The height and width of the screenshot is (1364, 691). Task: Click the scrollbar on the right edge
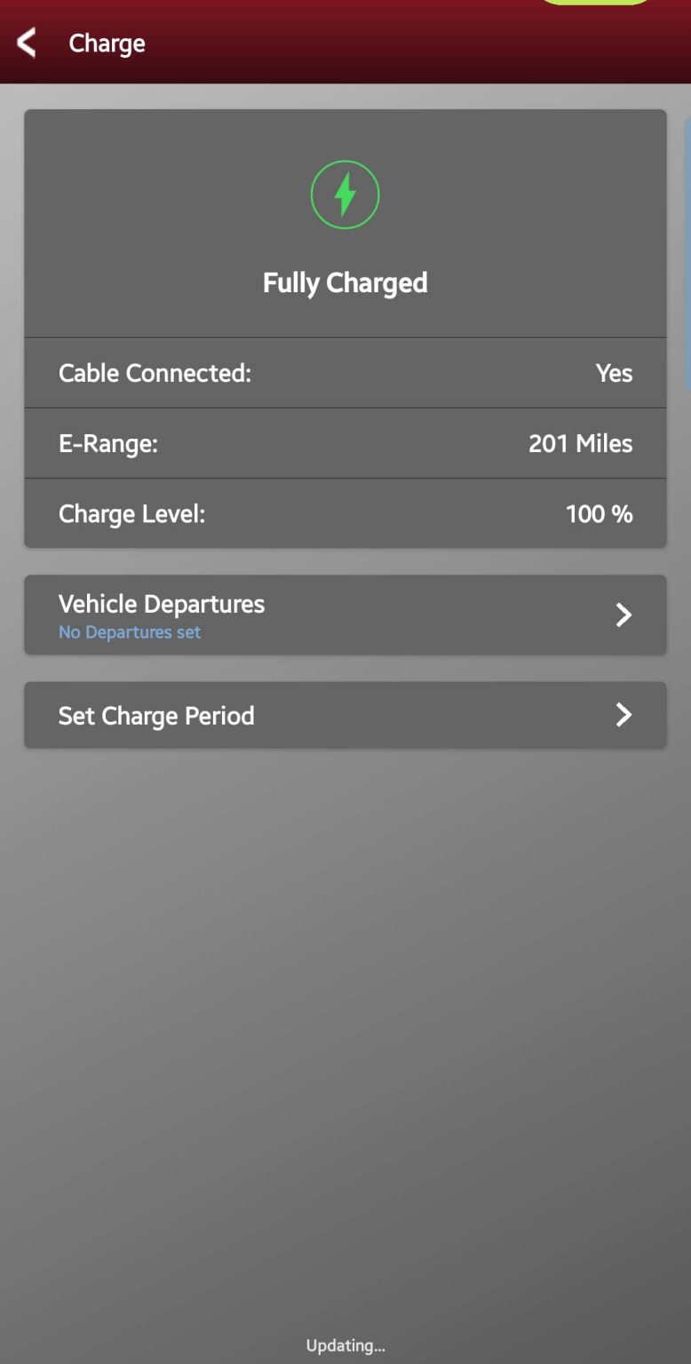click(x=687, y=258)
